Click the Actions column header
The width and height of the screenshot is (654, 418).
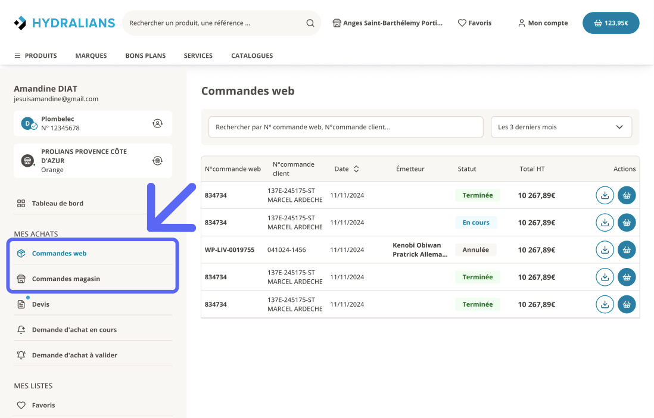(624, 169)
